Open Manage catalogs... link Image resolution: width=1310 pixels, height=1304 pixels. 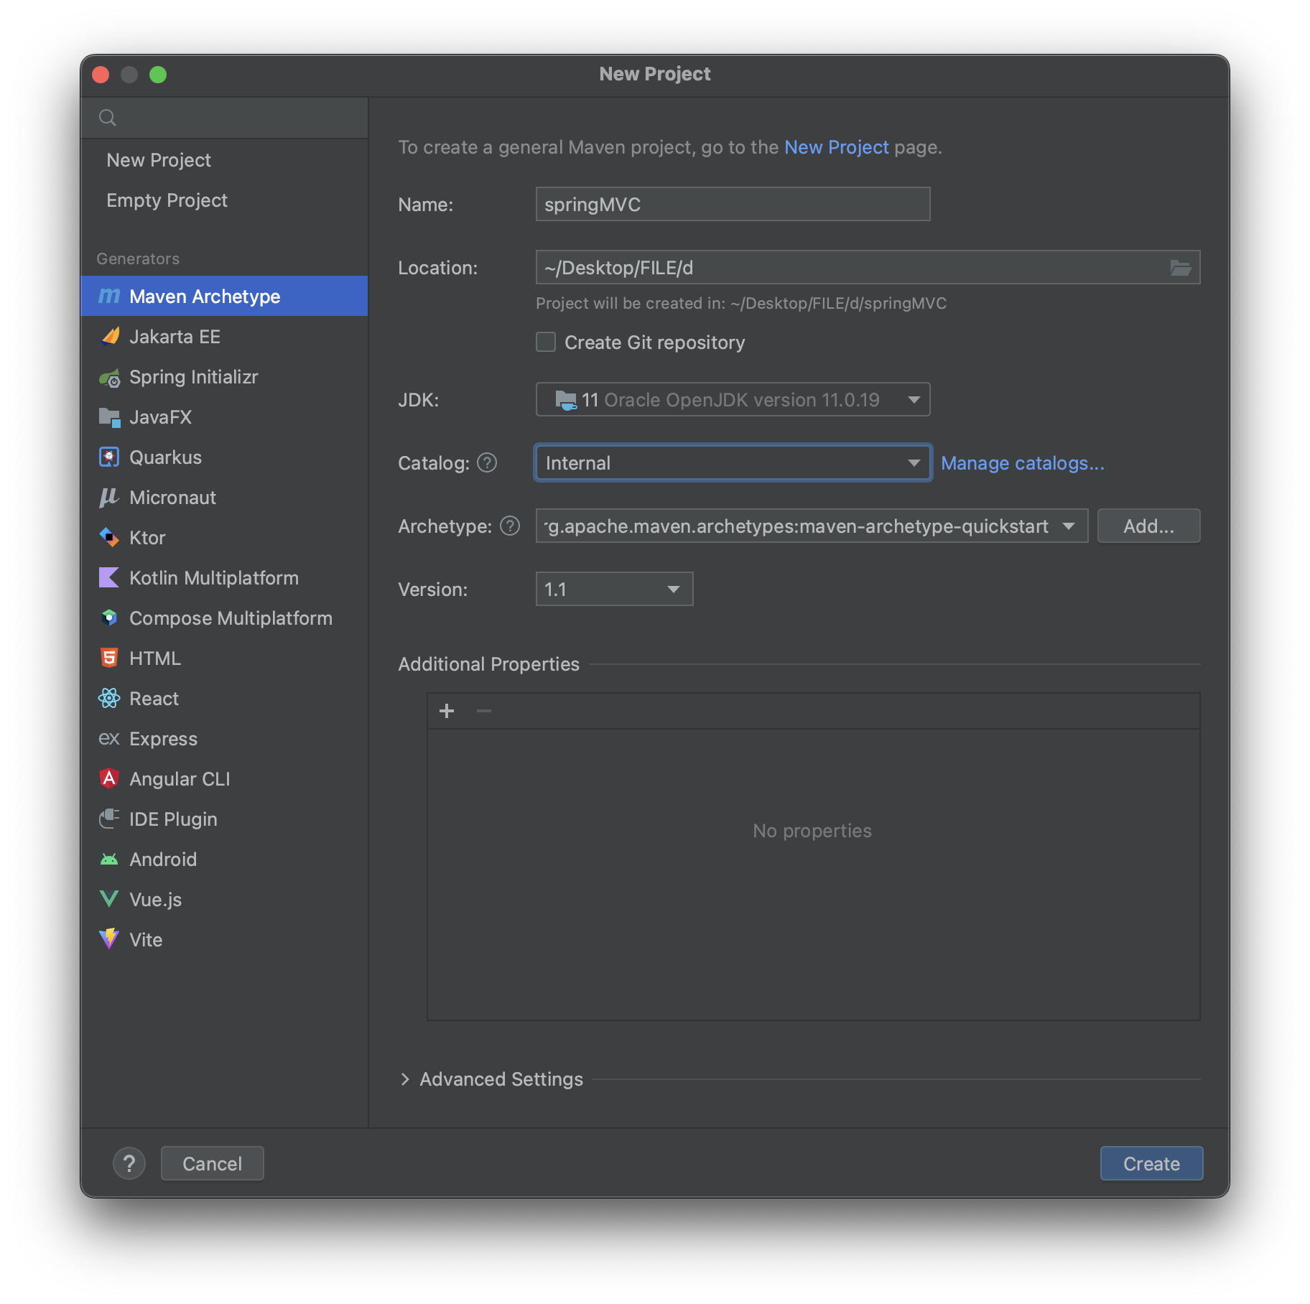point(1023,463)
